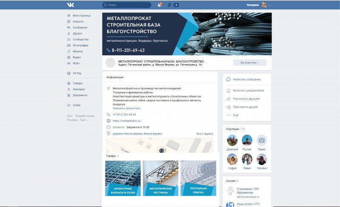
Task: Click in the Поиск search field
Action: coord(127,5)
